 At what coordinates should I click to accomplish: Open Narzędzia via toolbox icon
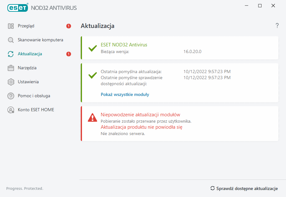(x=11, y=68)
